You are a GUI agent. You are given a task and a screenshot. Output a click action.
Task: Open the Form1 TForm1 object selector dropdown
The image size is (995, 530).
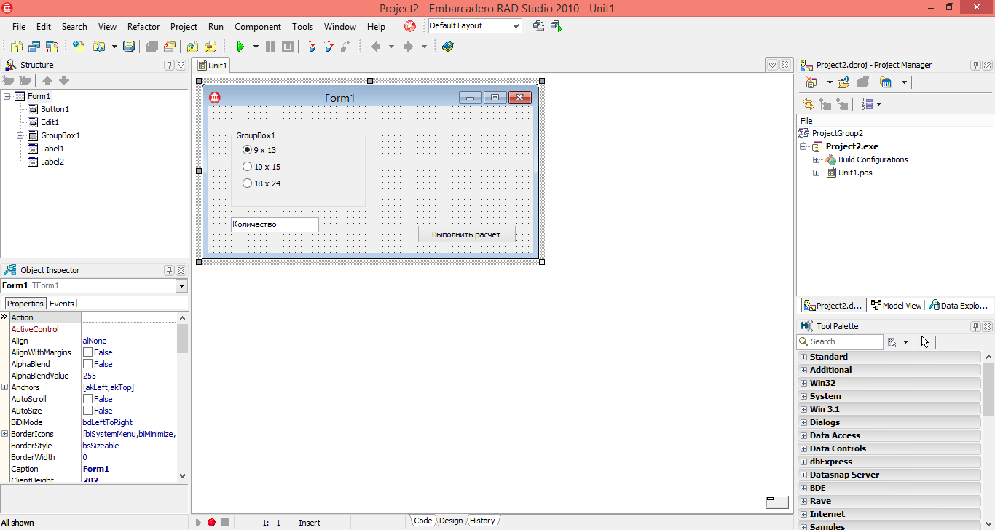click(181, 286)
